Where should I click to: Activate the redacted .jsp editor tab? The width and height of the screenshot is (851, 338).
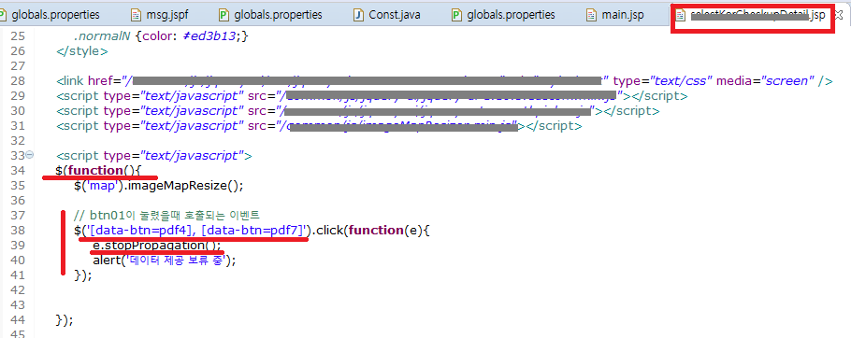click(x=750, y=16)
